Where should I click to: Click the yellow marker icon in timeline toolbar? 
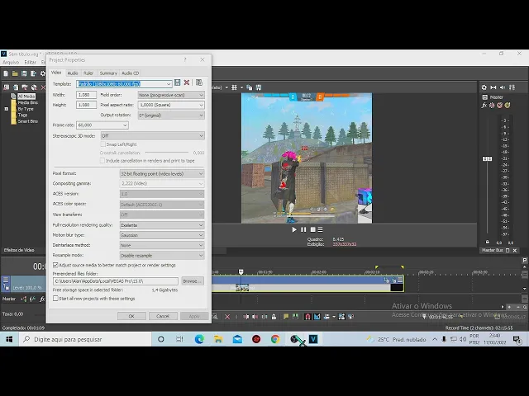pyautogui.click(x=286, y=317)
